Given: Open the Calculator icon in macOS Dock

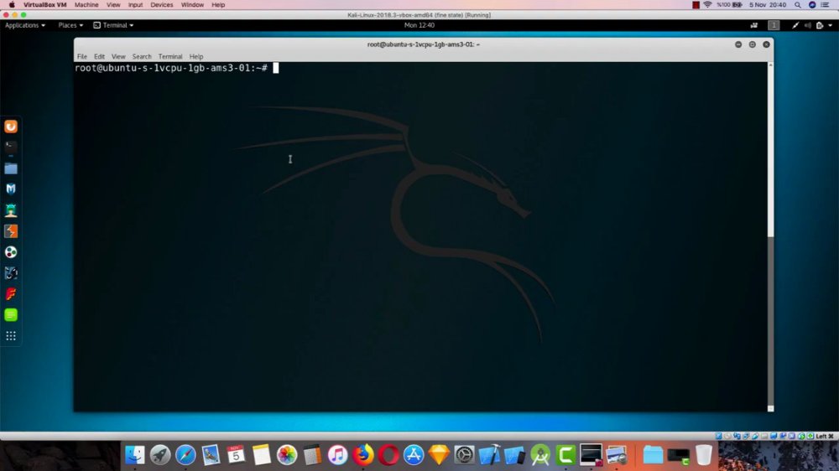Looking at the screenshot, I should [x=312, y=455].
